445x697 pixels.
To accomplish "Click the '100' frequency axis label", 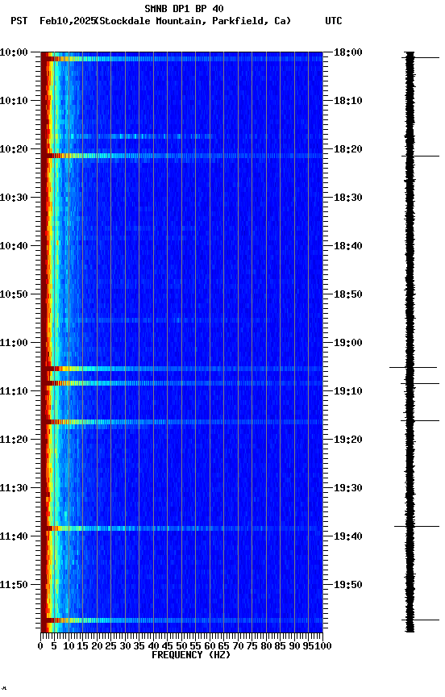I will (323, 647).
